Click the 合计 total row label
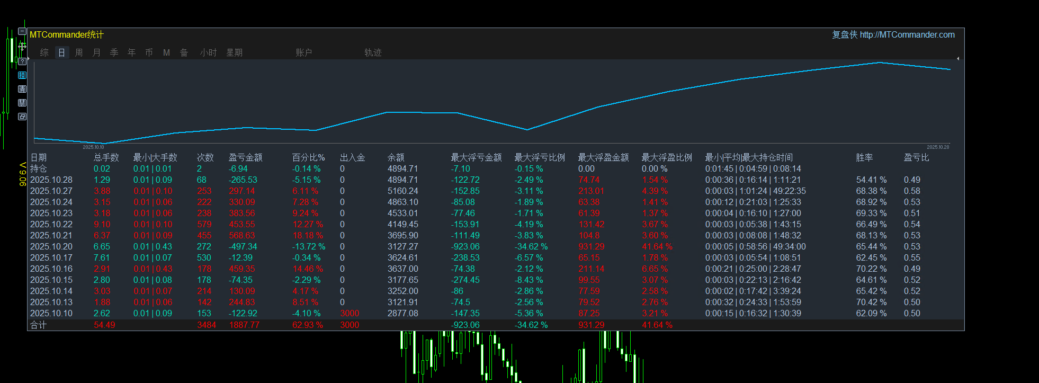This screenshot has height=383, width=1039. [x=39, y=325]
